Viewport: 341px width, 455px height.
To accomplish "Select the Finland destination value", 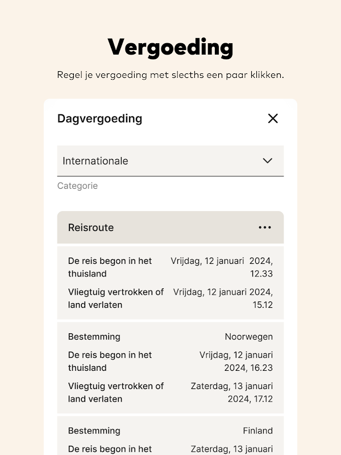I will point(257,431).
